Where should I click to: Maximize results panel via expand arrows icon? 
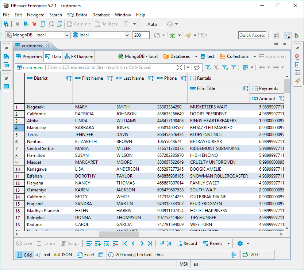click(179, 67)
